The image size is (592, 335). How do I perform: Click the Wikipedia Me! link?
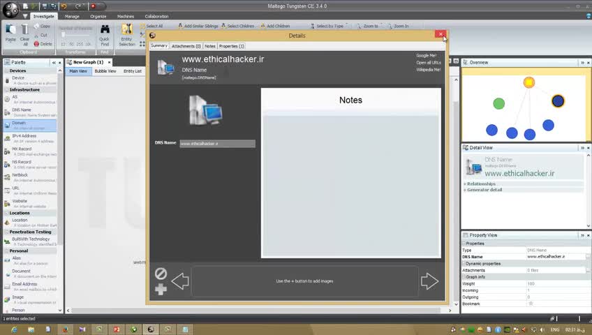[x=429, y=70]
